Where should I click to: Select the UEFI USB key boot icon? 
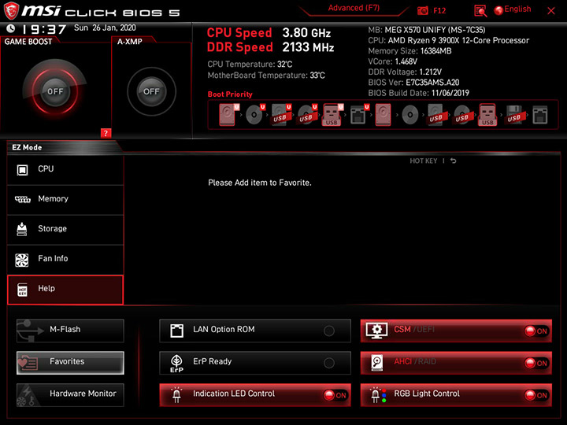(x=332, y=115)
